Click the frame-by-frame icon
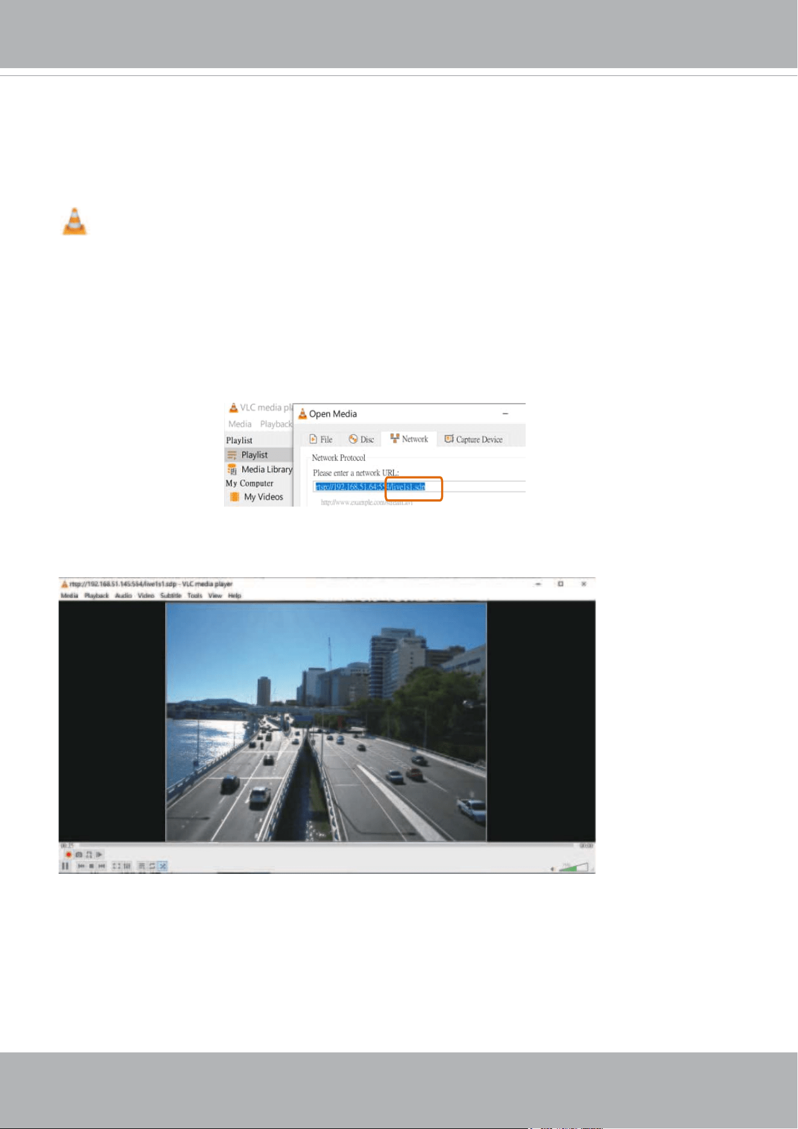Viewport: 798px width, 1129px height. [99, 855]
